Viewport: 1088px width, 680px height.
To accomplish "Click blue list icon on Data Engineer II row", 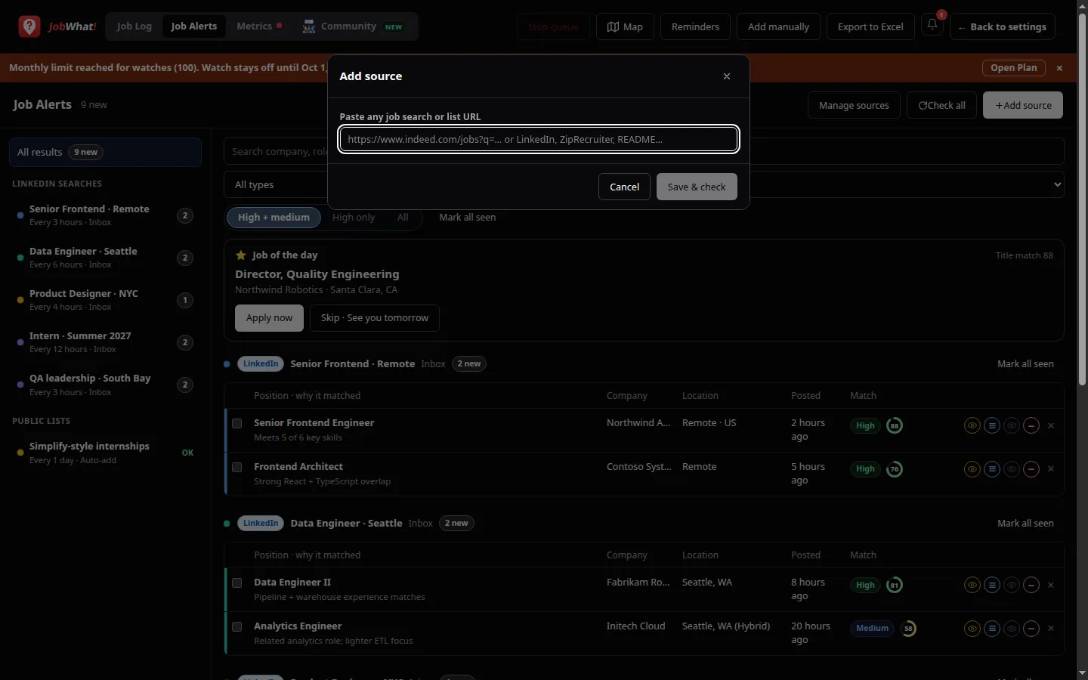I will 992,585.
